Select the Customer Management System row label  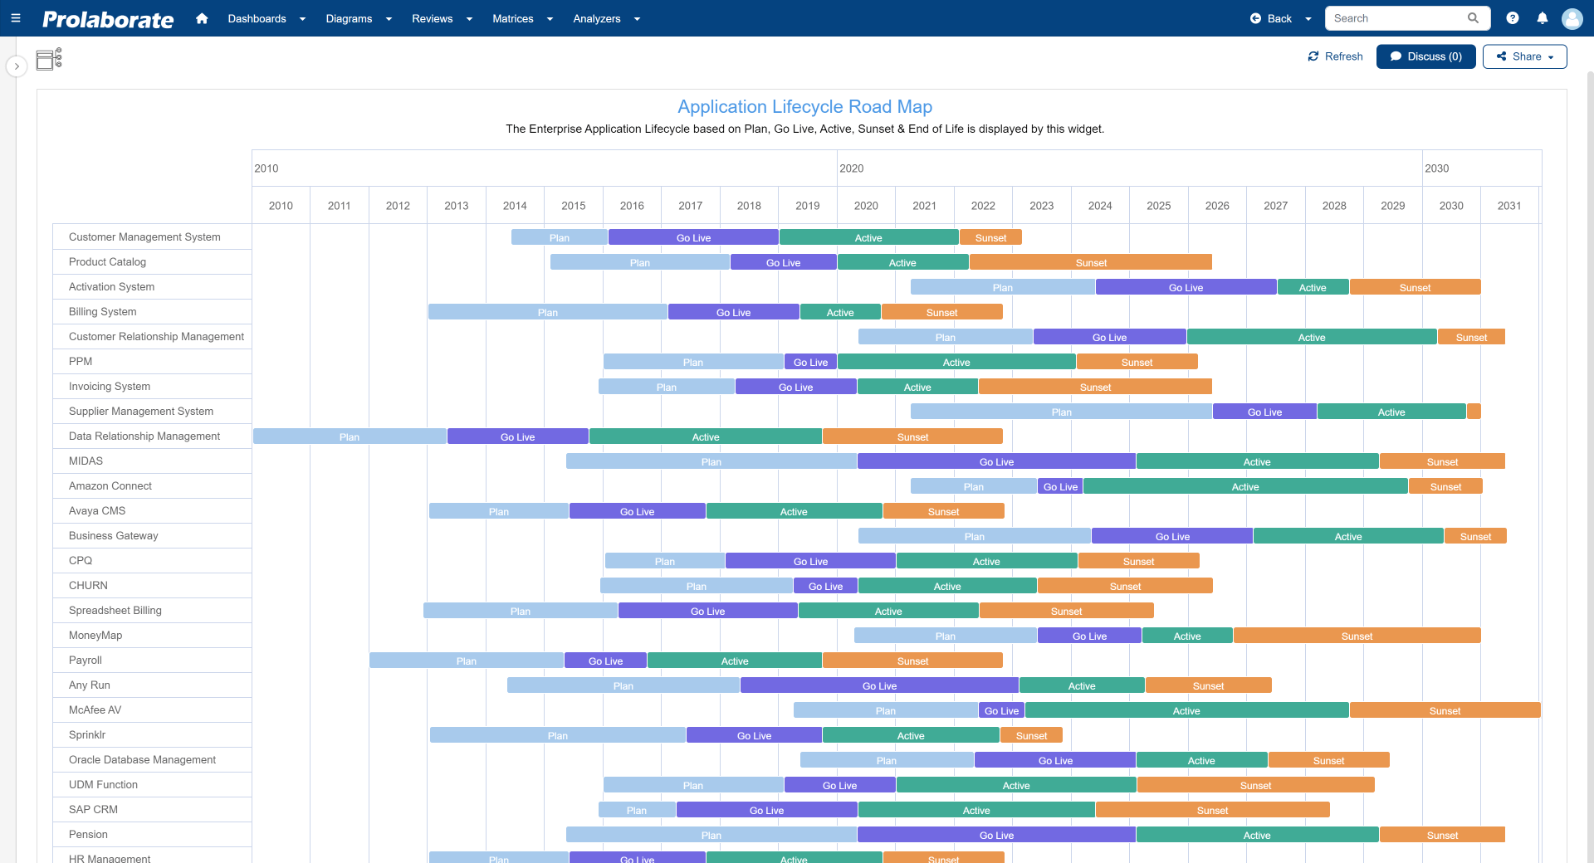144,236
